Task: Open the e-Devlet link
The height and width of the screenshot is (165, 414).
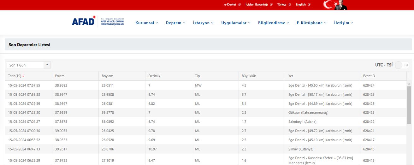Action: tap(230, 5)
